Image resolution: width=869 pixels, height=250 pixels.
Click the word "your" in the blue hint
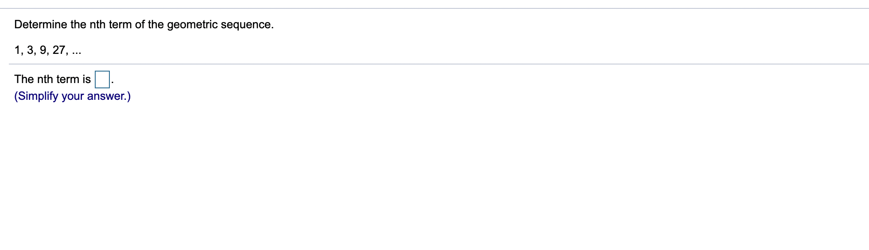73,96
